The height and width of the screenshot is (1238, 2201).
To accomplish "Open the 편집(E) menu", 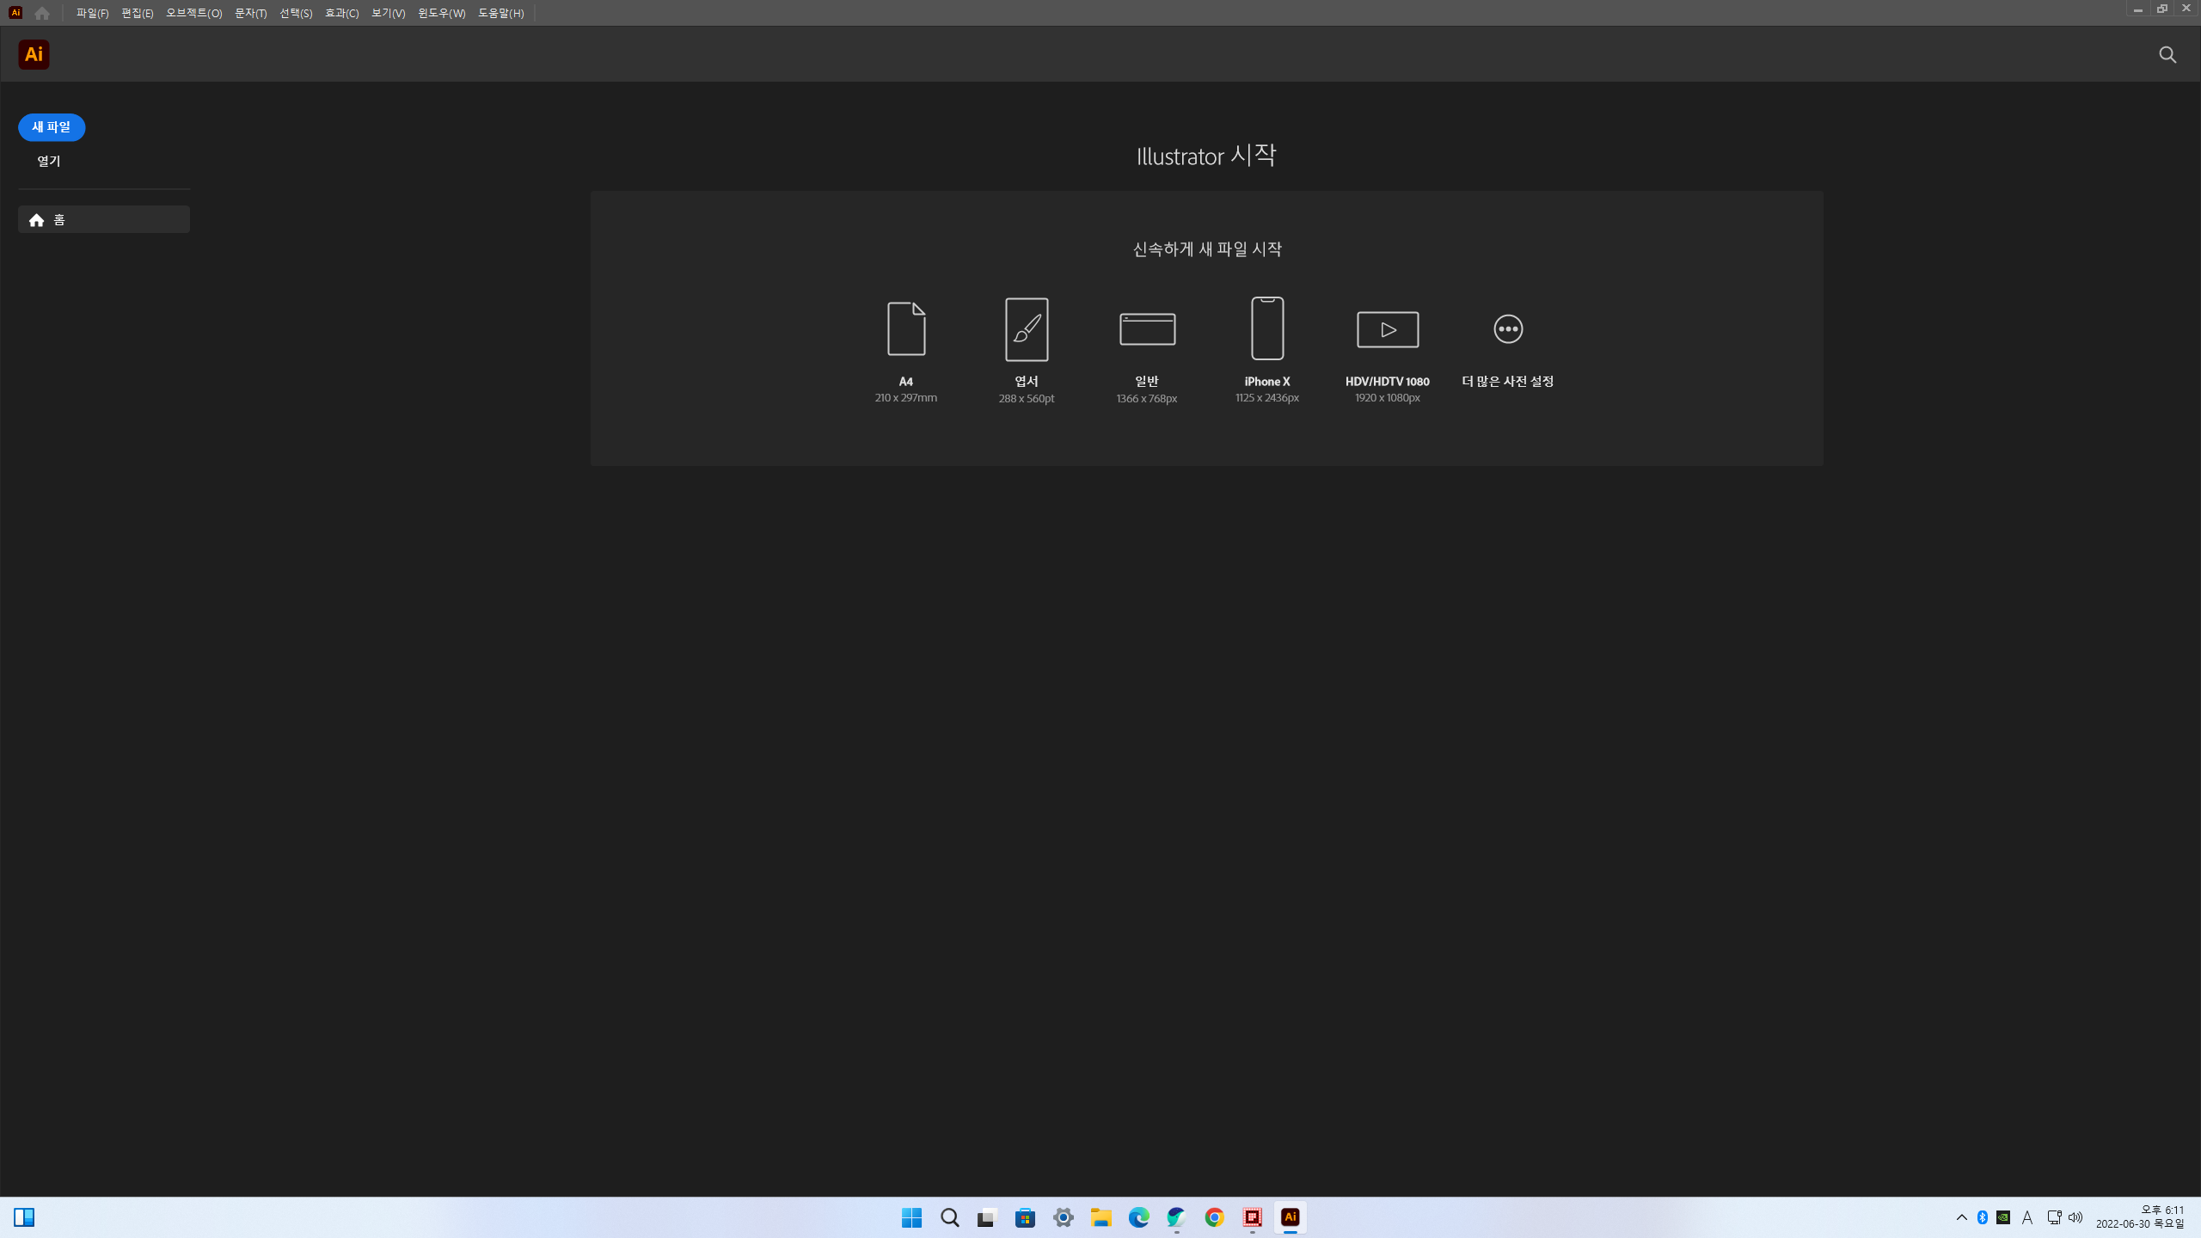I will point(138,13).
